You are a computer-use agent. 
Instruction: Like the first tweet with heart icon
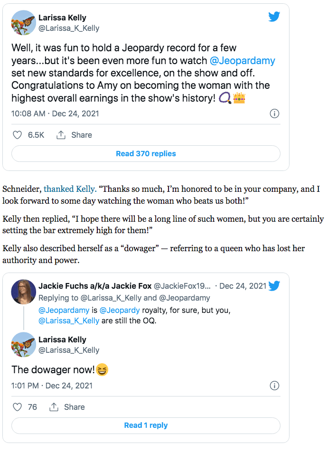(18, 135)
